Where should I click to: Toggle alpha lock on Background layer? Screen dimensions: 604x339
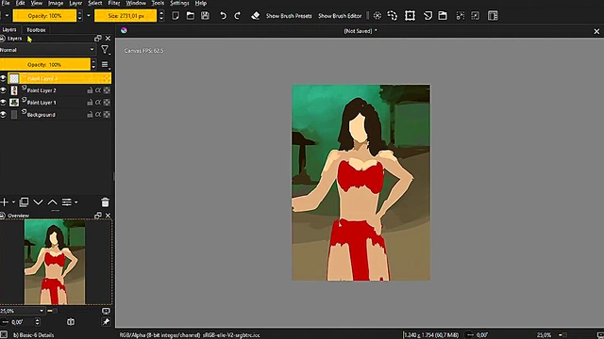107,115
